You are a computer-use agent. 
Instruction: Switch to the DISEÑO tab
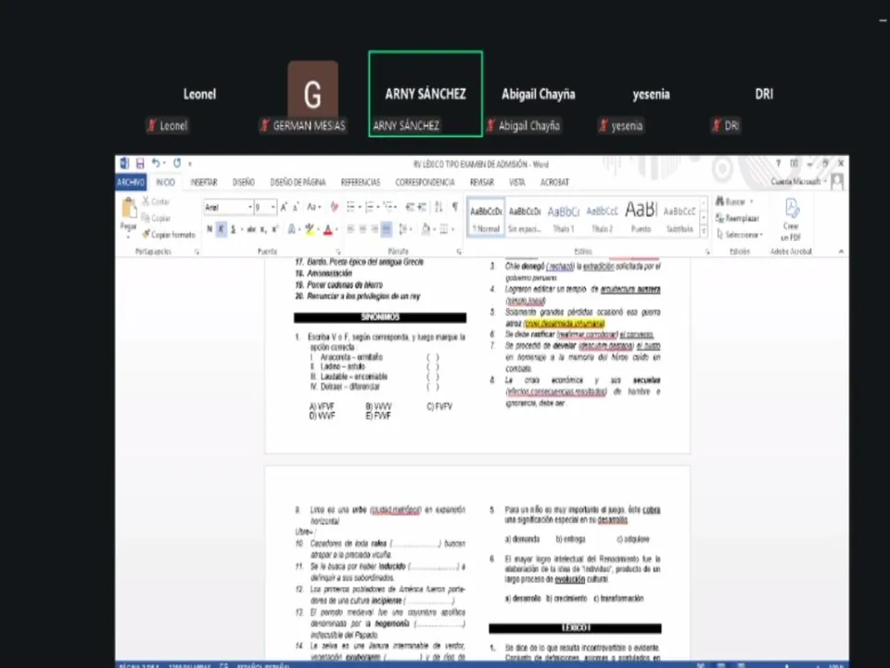click(244, 183)
